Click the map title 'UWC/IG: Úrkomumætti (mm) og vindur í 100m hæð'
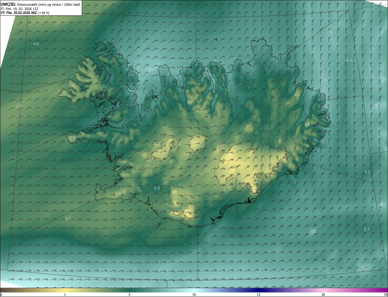The image size is (388, 297). (40, 5)
